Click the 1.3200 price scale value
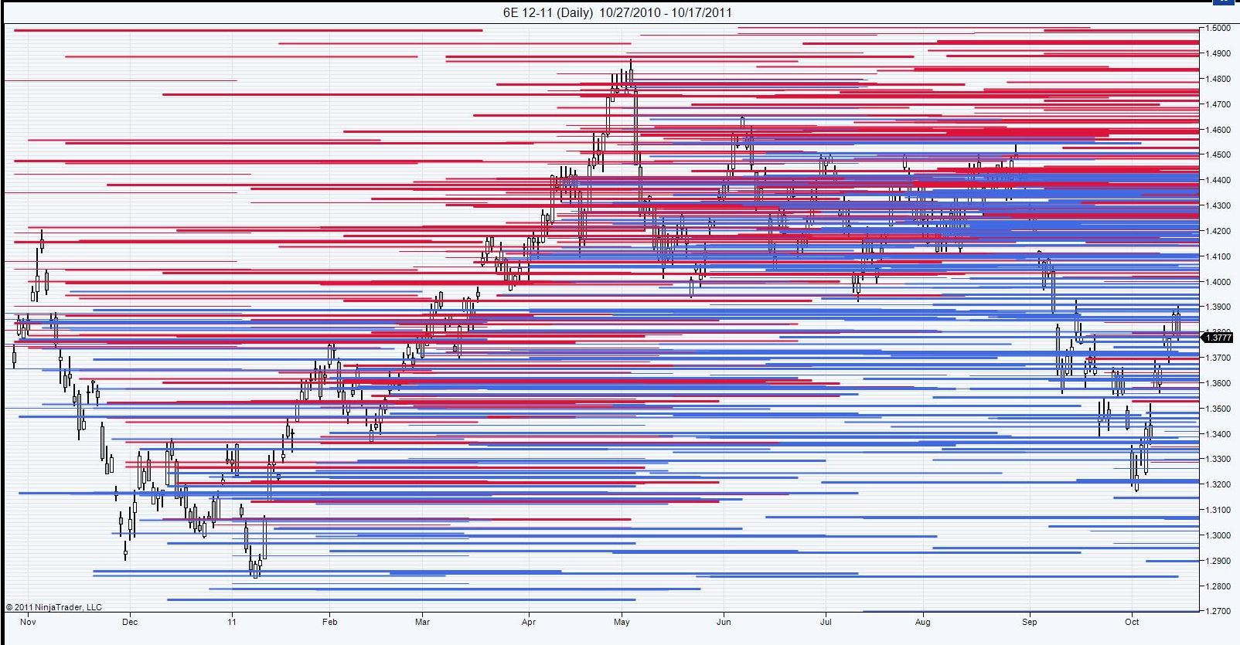 pos(1218,485)
